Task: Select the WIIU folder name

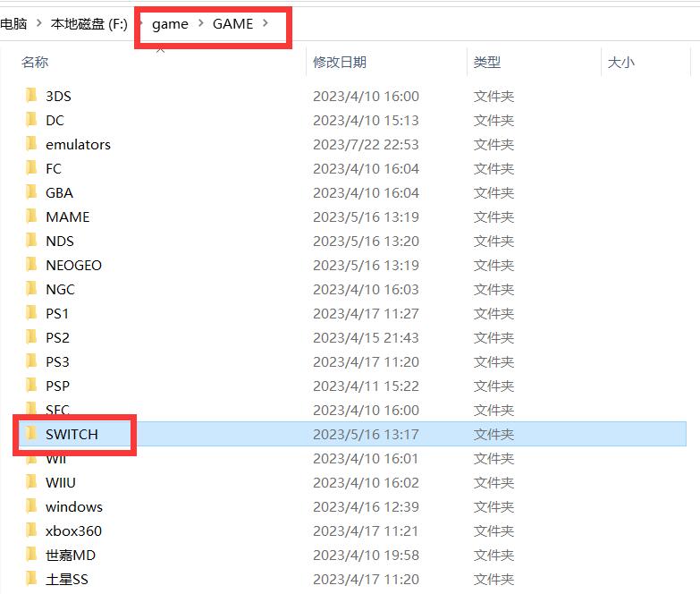Action: tap(60, 482)
